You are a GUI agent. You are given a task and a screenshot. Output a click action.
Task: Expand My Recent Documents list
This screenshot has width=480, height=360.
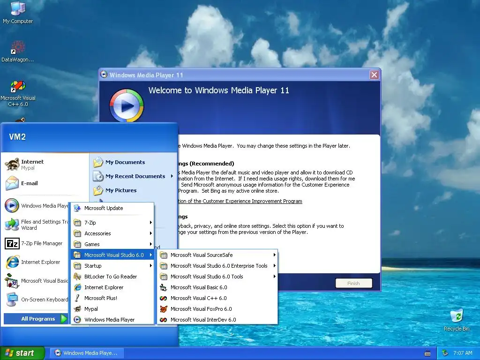click(133, 176)
